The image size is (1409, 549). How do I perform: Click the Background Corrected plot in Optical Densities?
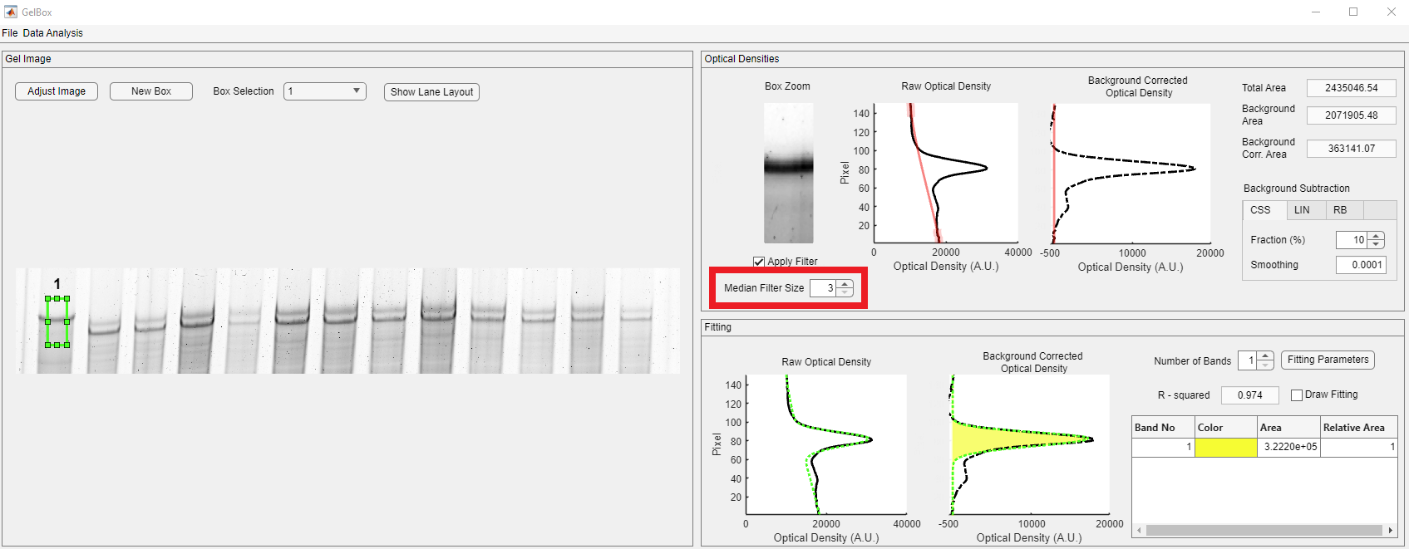click(x=1131, y=173)
